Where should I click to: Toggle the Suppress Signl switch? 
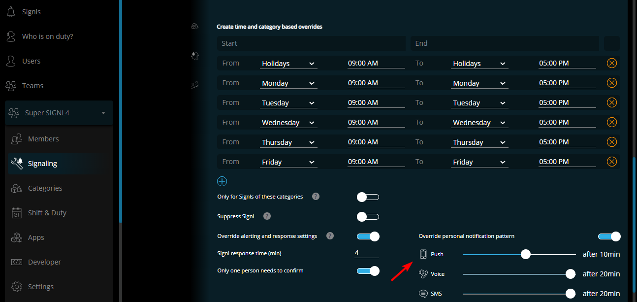tap(368, 217)
